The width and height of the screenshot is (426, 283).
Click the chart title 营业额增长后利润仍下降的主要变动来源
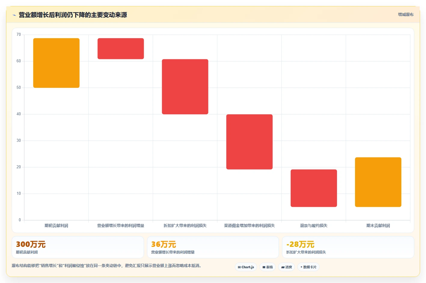coord(73,15)
